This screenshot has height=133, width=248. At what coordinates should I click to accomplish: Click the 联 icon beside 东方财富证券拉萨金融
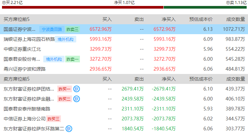tap(77, 99)
